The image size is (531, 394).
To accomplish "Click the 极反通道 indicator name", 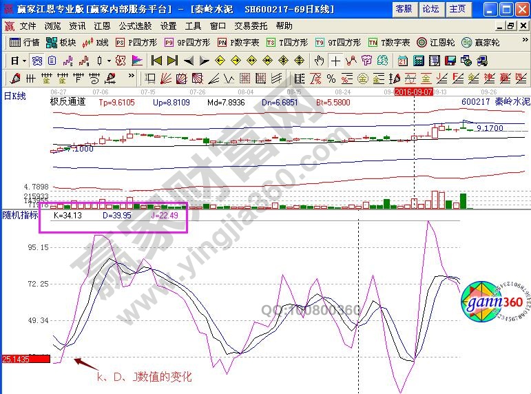I will 67,102.
